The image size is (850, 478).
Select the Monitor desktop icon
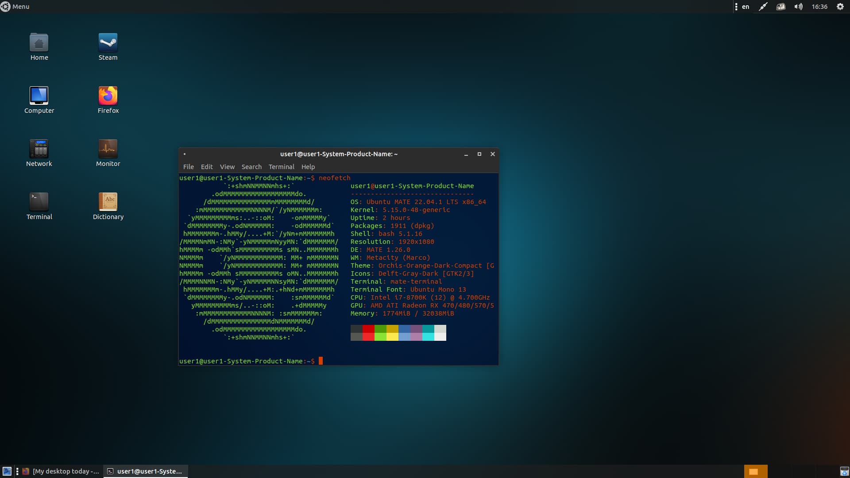pos(108,149)
